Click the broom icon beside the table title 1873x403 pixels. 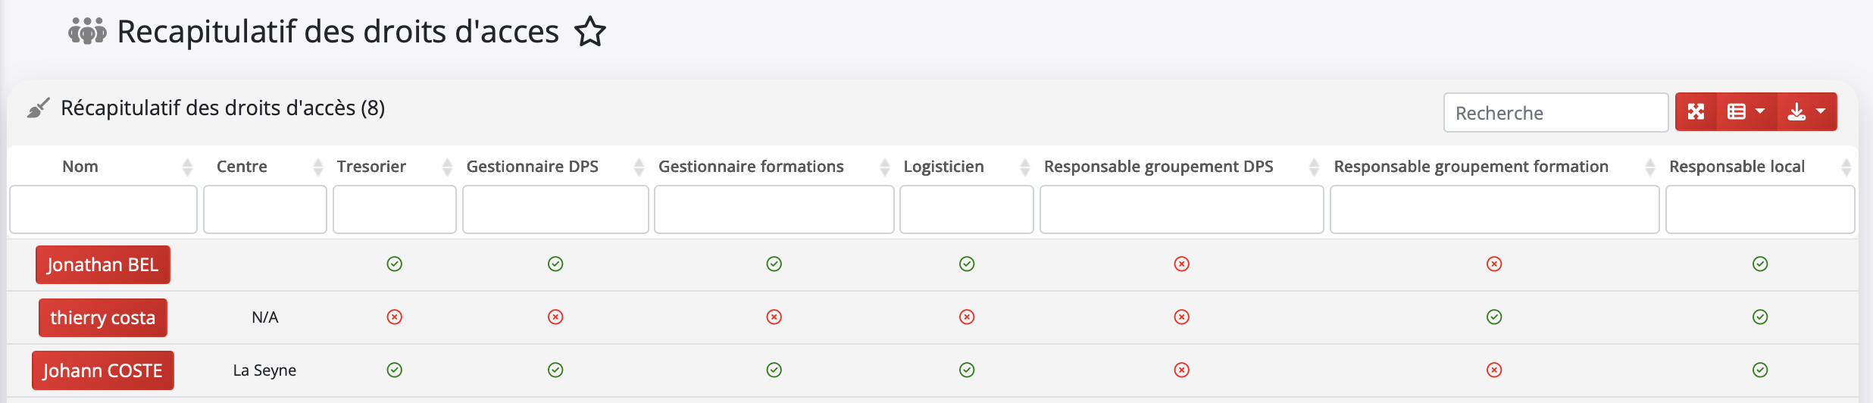38,108
